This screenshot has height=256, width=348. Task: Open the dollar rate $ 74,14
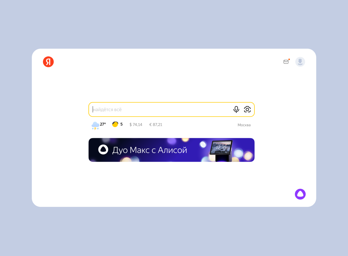coord(136,125)
